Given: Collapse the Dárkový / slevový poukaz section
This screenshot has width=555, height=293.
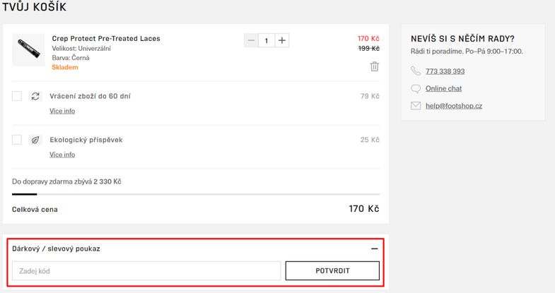Looking at the screenshot, I should pos(375,249).
